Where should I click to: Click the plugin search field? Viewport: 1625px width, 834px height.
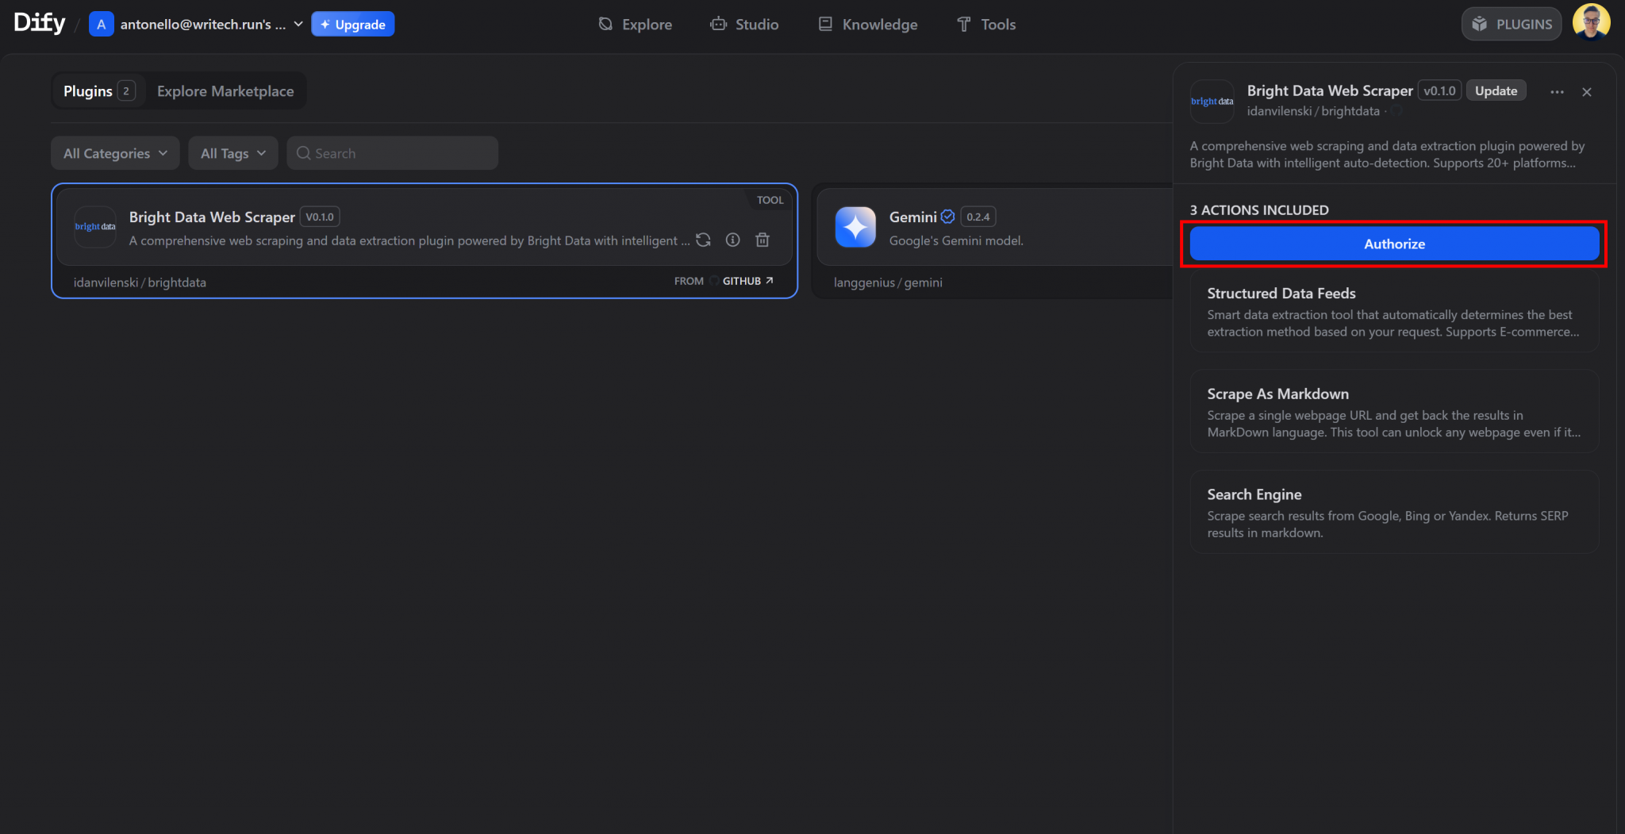pos(392,152)
